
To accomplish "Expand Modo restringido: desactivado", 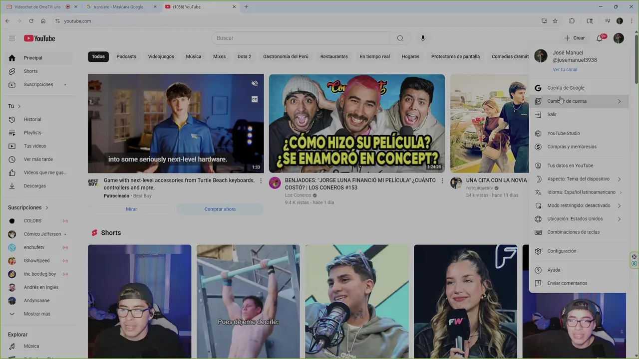I will (579, 205).
